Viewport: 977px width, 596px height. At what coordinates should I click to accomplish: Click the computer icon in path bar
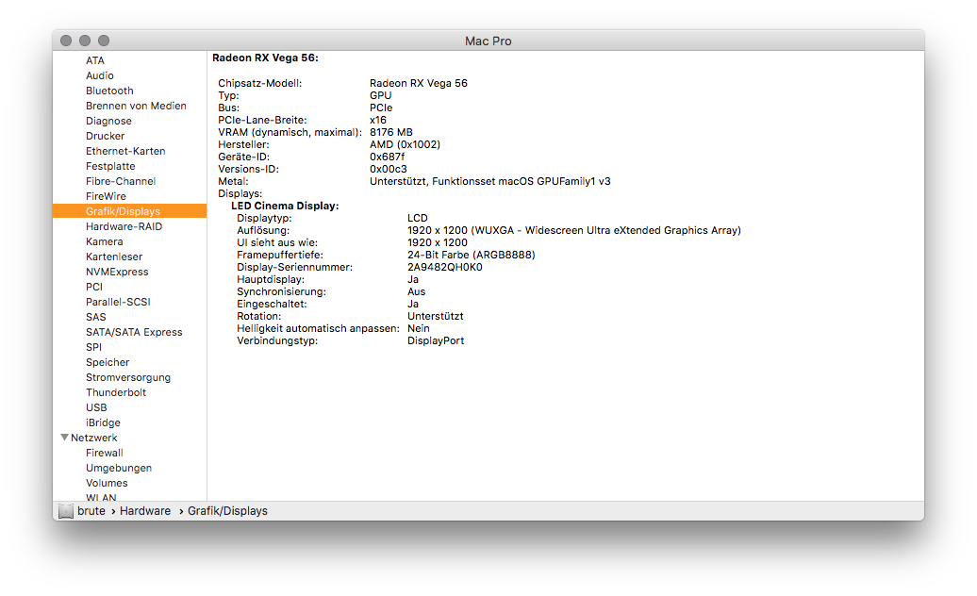pyautogui.click(x=66, y=511)
